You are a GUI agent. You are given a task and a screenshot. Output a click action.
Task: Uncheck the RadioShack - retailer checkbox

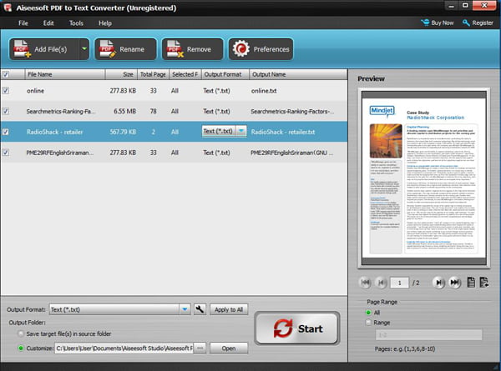coord(6,132)
